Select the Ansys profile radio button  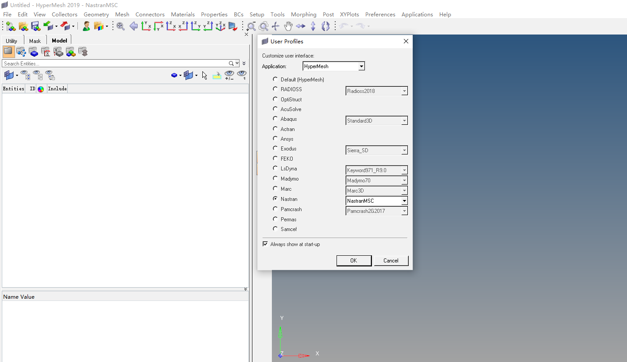(275, 139)
